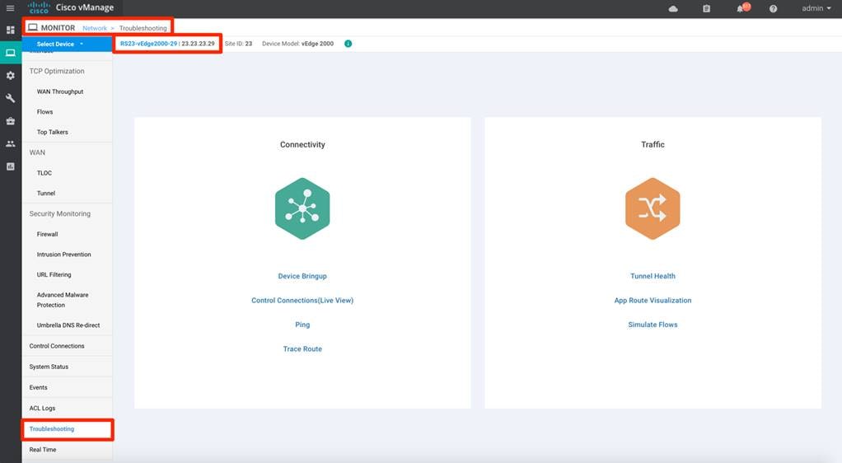Select Troubleshooting menu item

point(52,429)
